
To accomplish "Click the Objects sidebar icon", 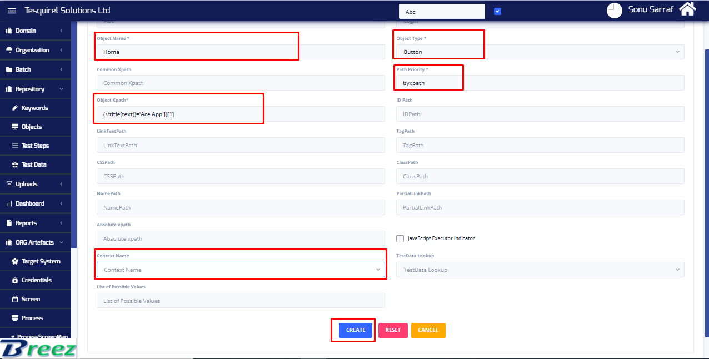I will click(16, 127).
